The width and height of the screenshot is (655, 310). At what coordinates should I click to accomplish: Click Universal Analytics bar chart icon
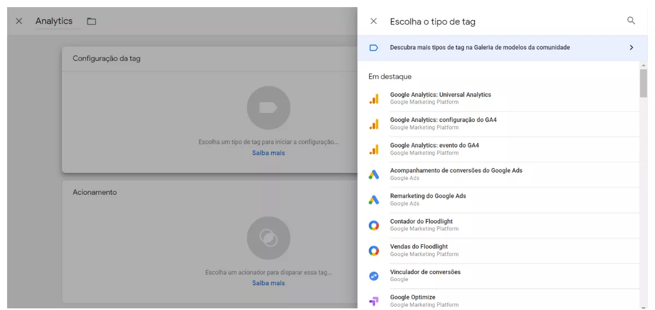point(374,99)
